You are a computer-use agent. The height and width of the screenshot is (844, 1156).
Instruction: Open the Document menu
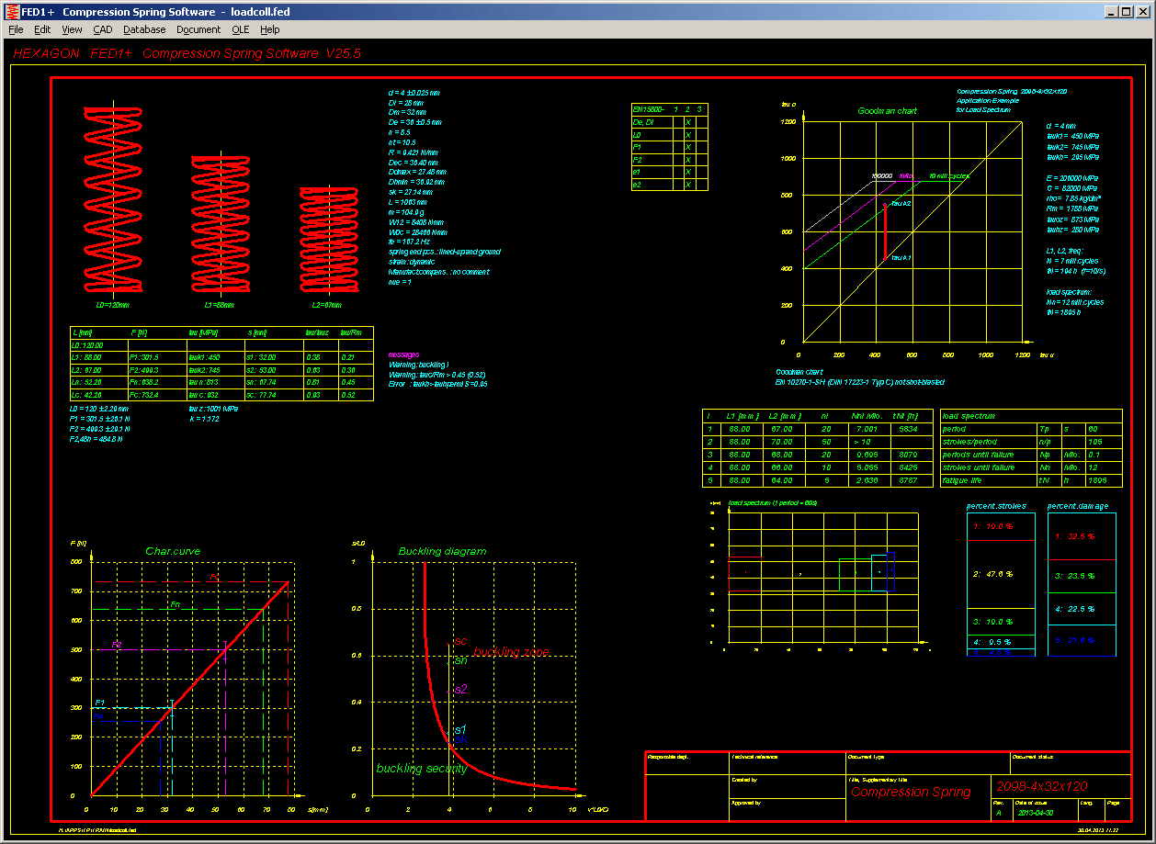coord(198,29)
